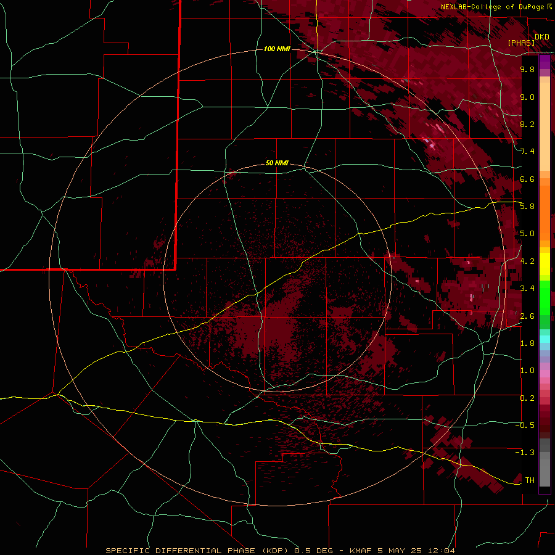The width and height of the screenshot is (555, 555).
Task: Click the 1.8 scale value
Action: pos(527,343)
